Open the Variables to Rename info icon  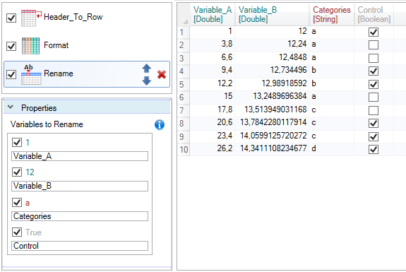[x=160, y=124]
